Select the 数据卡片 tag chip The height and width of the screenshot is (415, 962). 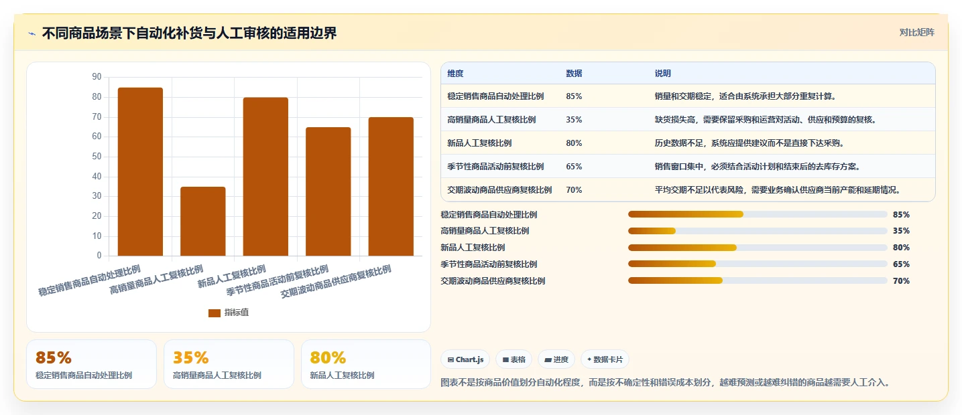604,359
